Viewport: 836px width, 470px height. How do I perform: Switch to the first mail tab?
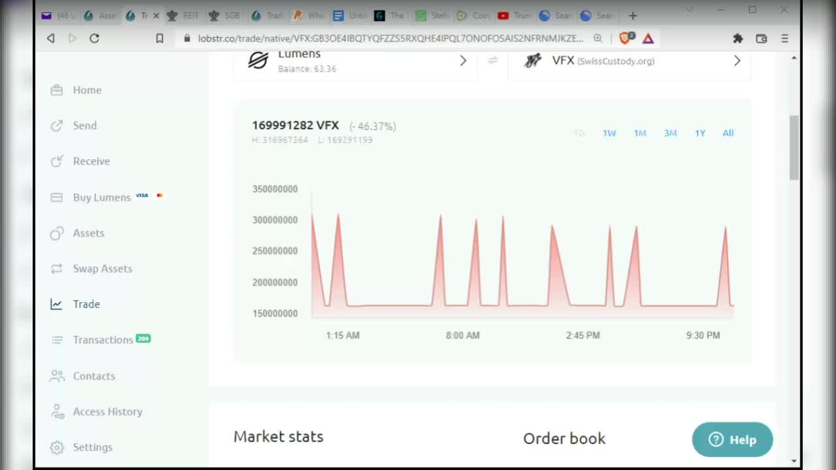(58, 16)
